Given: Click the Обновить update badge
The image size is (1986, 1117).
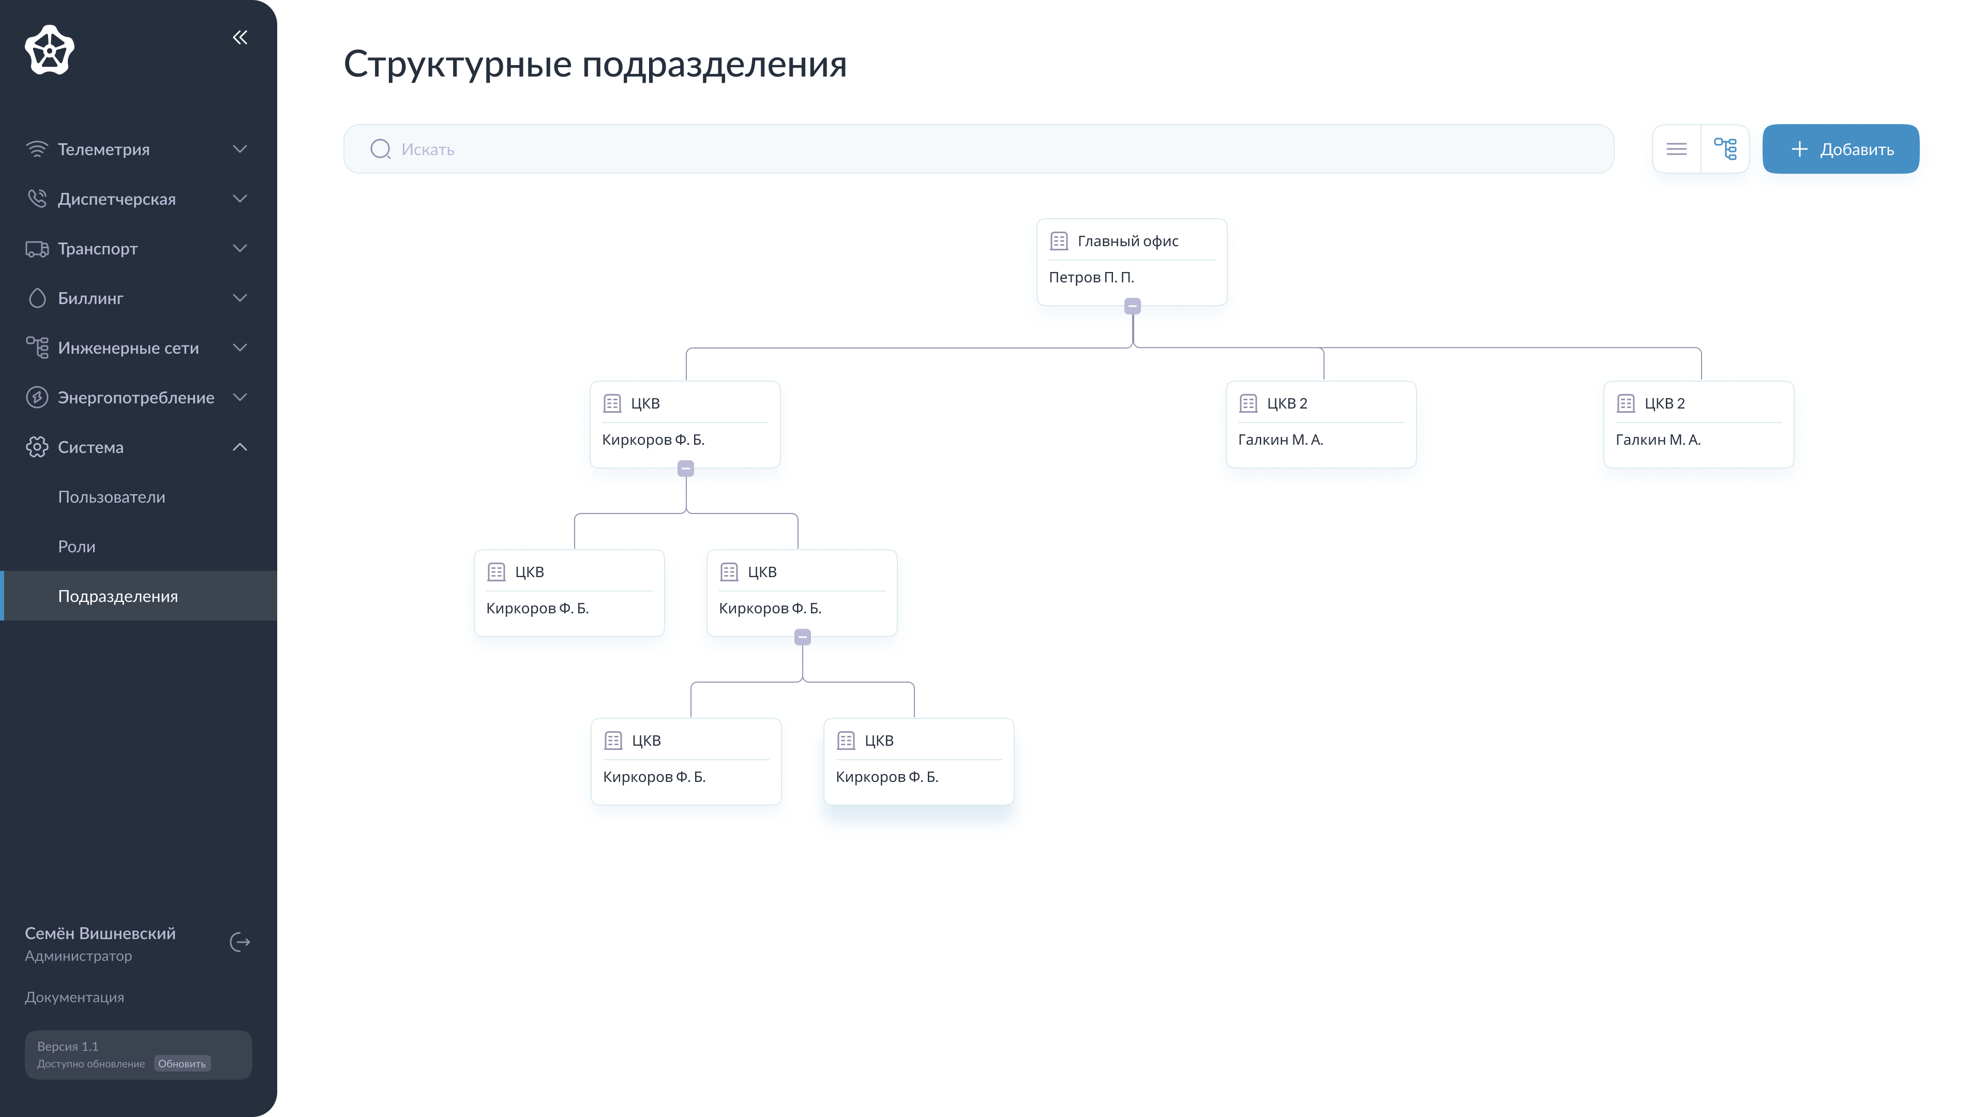Looking at the screenshot, I should pos(182,1063).
